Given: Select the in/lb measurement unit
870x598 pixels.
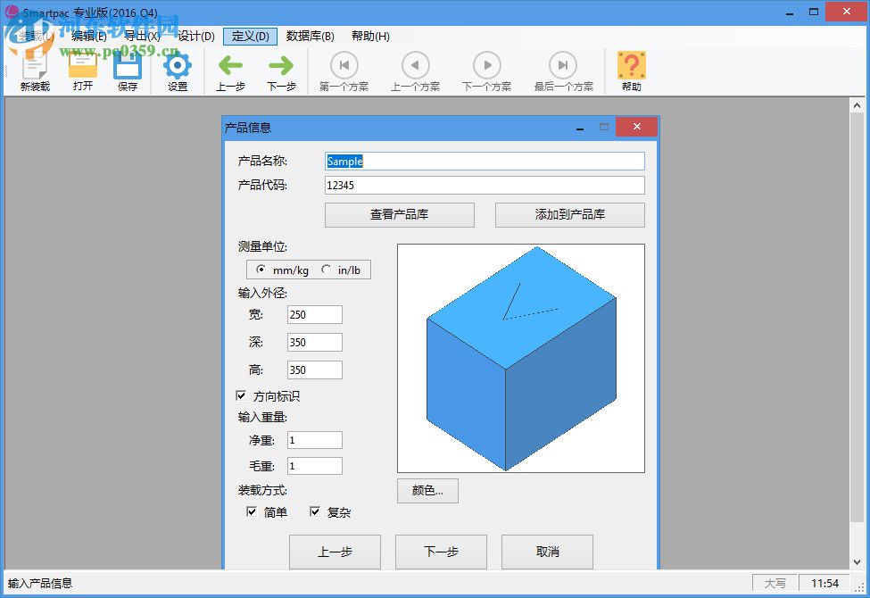Looking at the screenshot, I should (327, 269).
